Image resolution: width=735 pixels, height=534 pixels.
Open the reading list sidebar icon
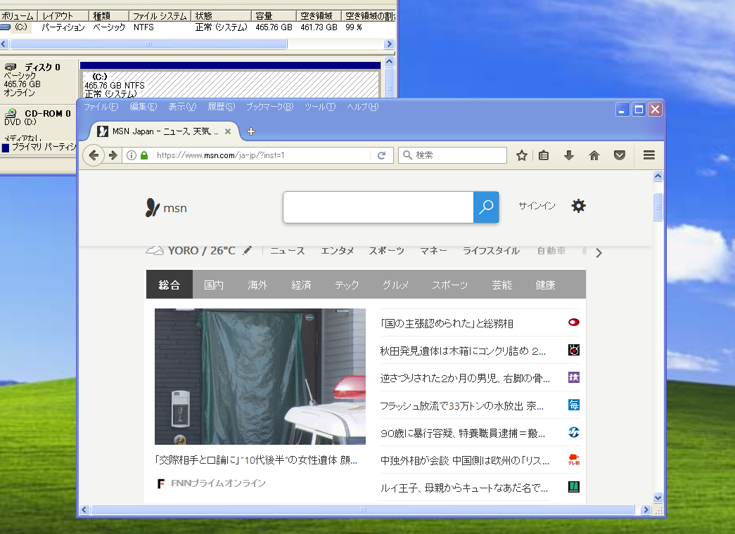pos(544,155)
